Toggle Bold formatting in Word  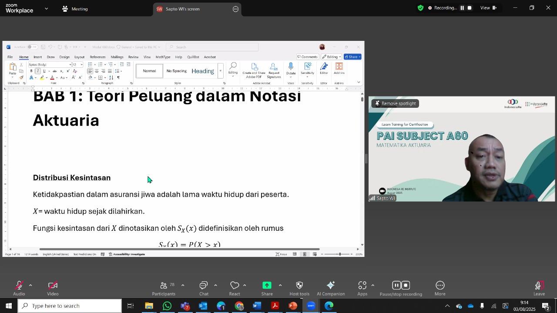pos(31,71)
